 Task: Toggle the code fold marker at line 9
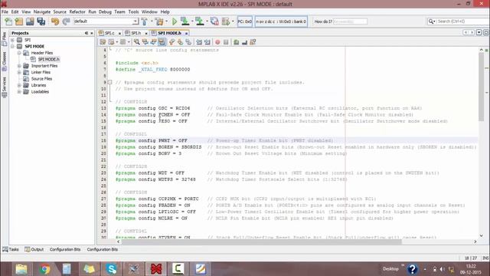[x=110, y=82]
